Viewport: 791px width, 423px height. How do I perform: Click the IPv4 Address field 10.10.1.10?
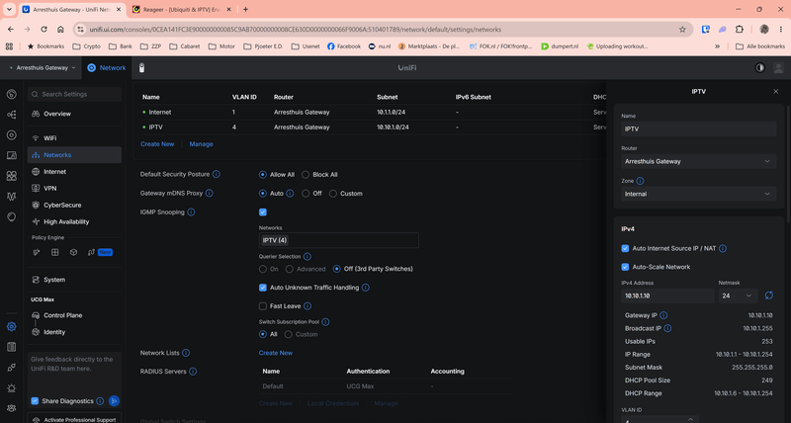[667, 296]
